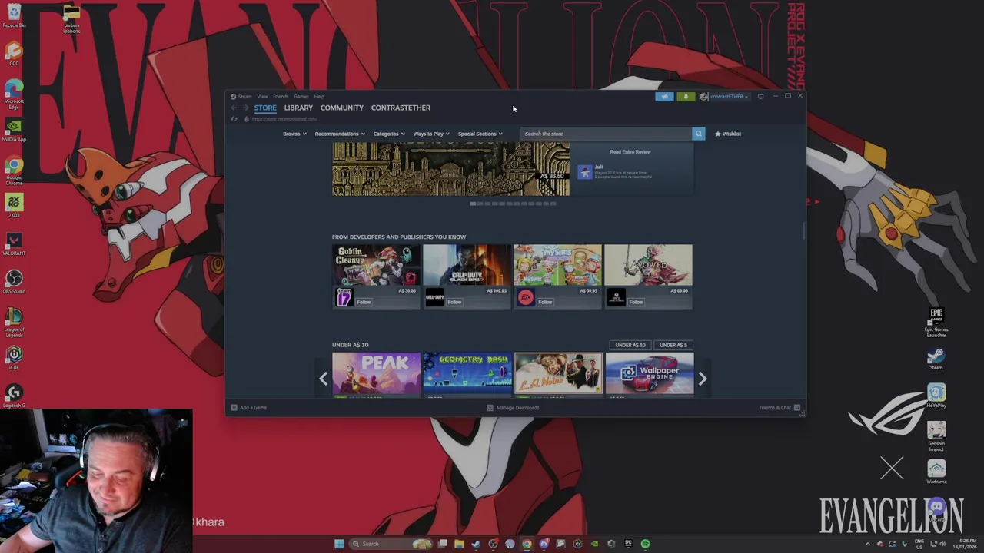
Task: Open the Geometry Dash game thumbnail
Action: click(x=467, y=373)
